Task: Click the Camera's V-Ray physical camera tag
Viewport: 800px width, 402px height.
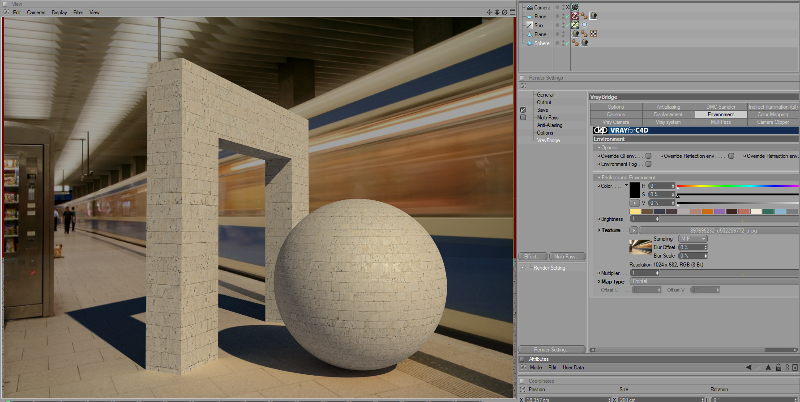Action: point(575,7)
